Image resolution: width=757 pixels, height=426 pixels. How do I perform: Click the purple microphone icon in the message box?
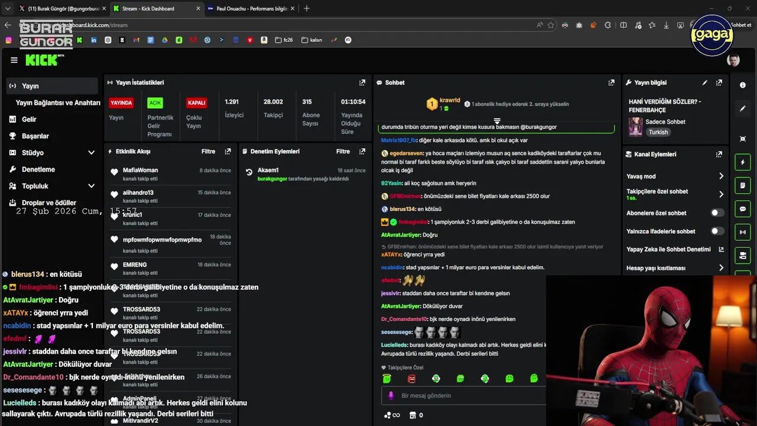point(390,395)
